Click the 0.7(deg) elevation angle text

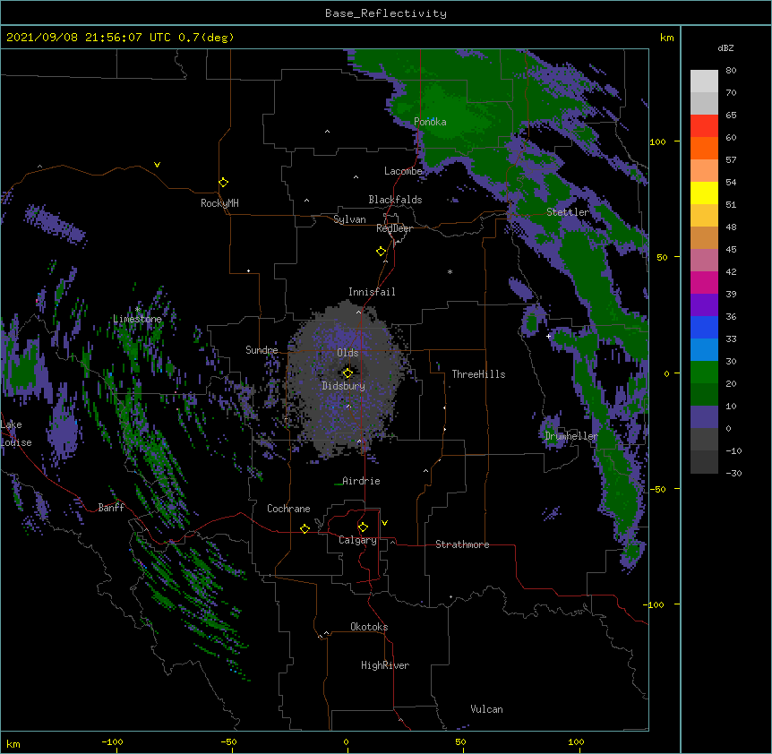206,38
